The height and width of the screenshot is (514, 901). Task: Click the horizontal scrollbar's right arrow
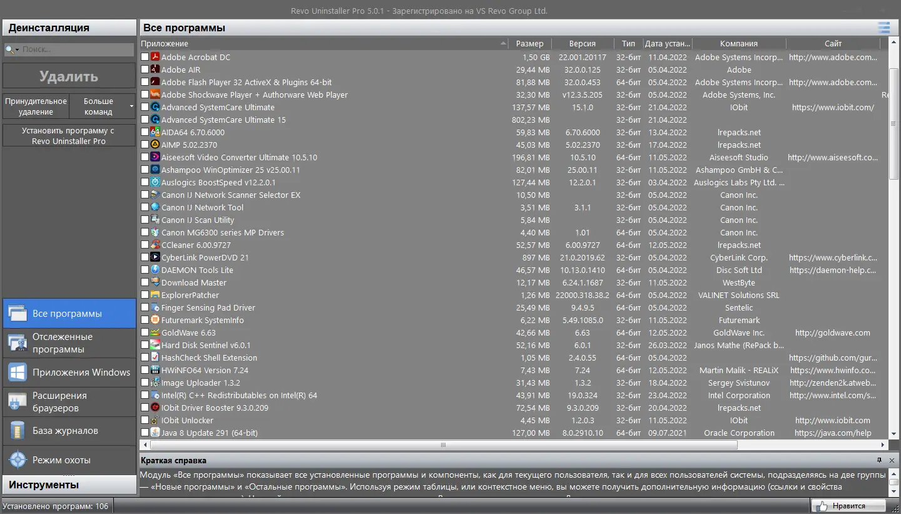pyautogui.click(x=883, y=445)
